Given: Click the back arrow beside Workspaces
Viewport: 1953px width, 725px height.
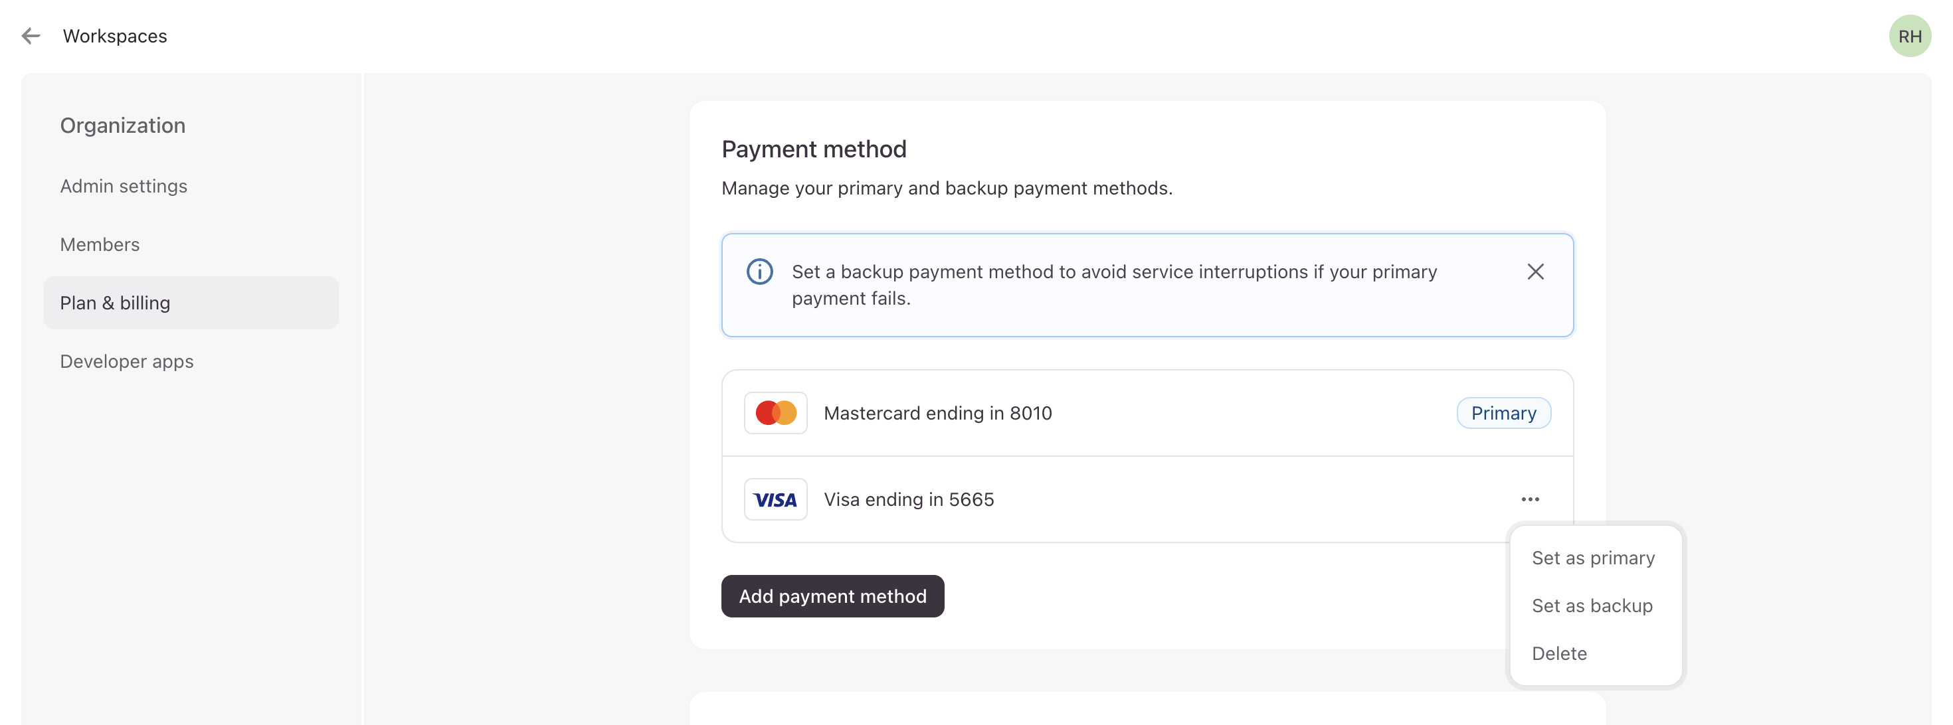Looking at the screenshot, I should click(31, 36).
